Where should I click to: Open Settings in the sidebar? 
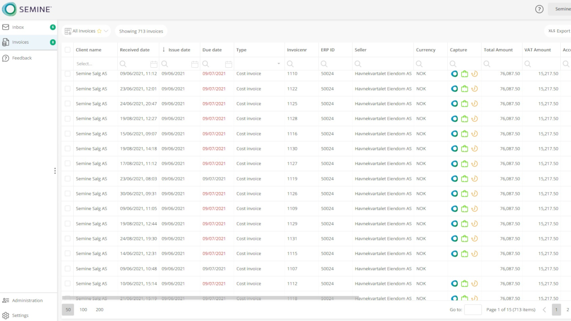[x=29, y=315]
